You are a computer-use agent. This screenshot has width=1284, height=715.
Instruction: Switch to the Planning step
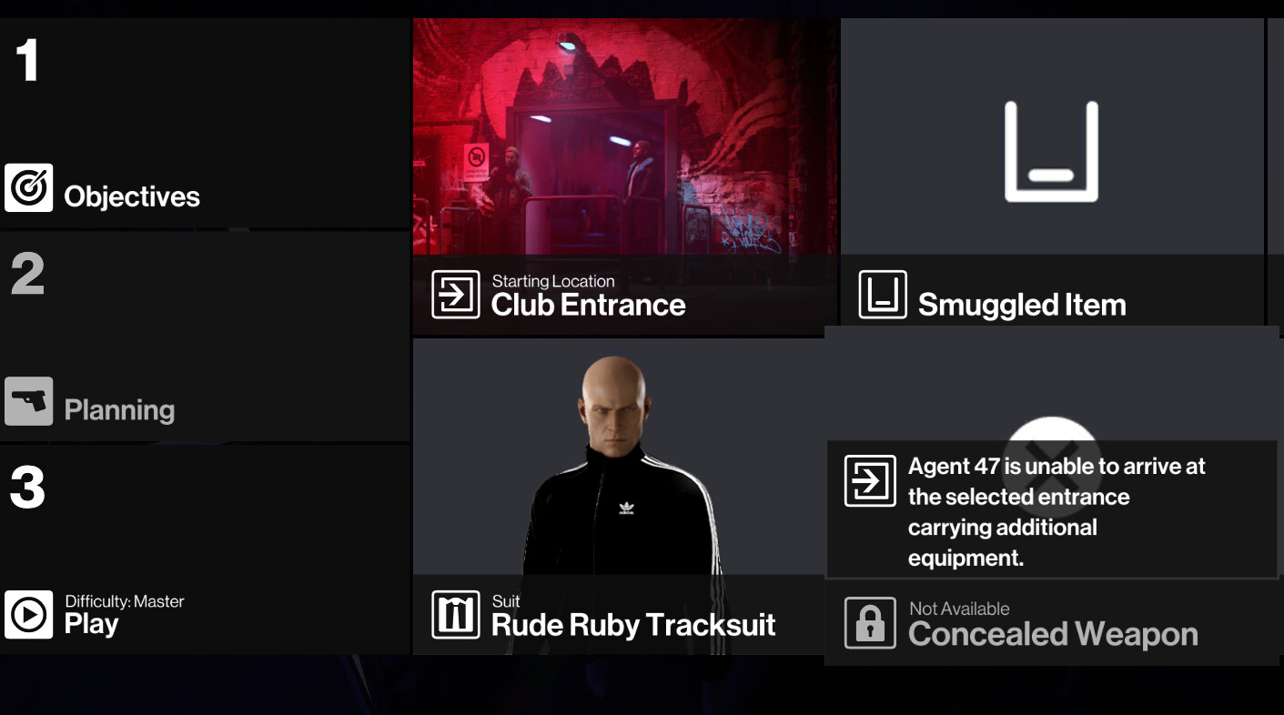(205, 337)
